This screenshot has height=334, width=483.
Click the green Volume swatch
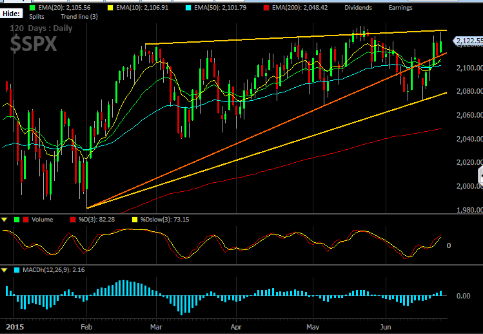click(17, 220)
